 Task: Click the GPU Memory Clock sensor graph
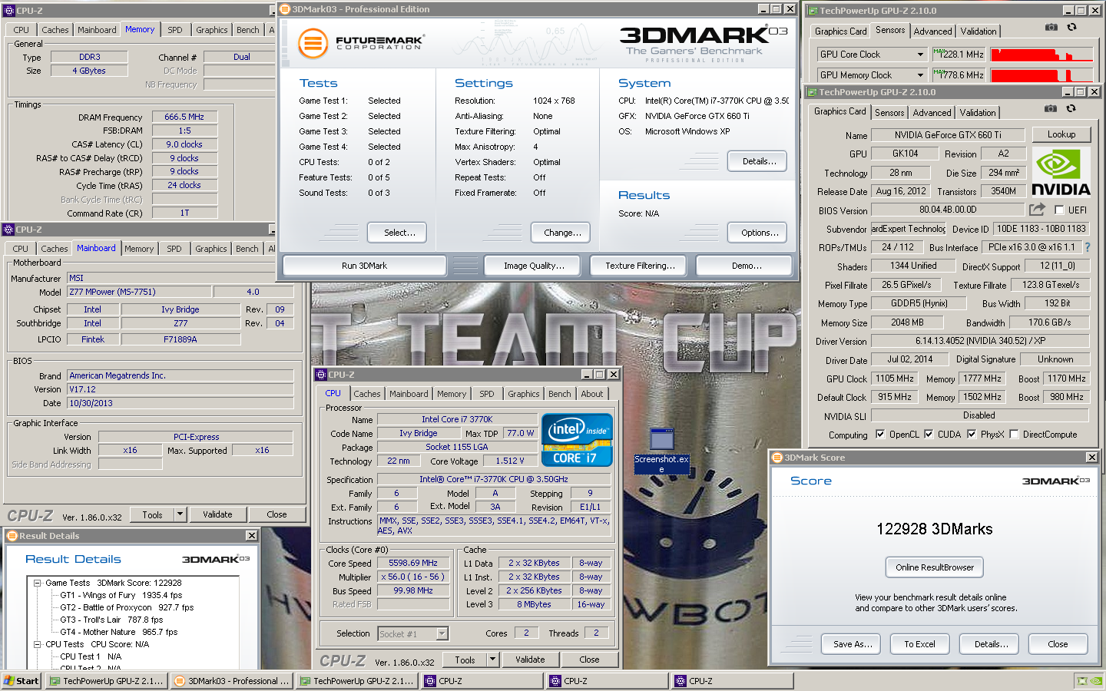coord(1041,75)
